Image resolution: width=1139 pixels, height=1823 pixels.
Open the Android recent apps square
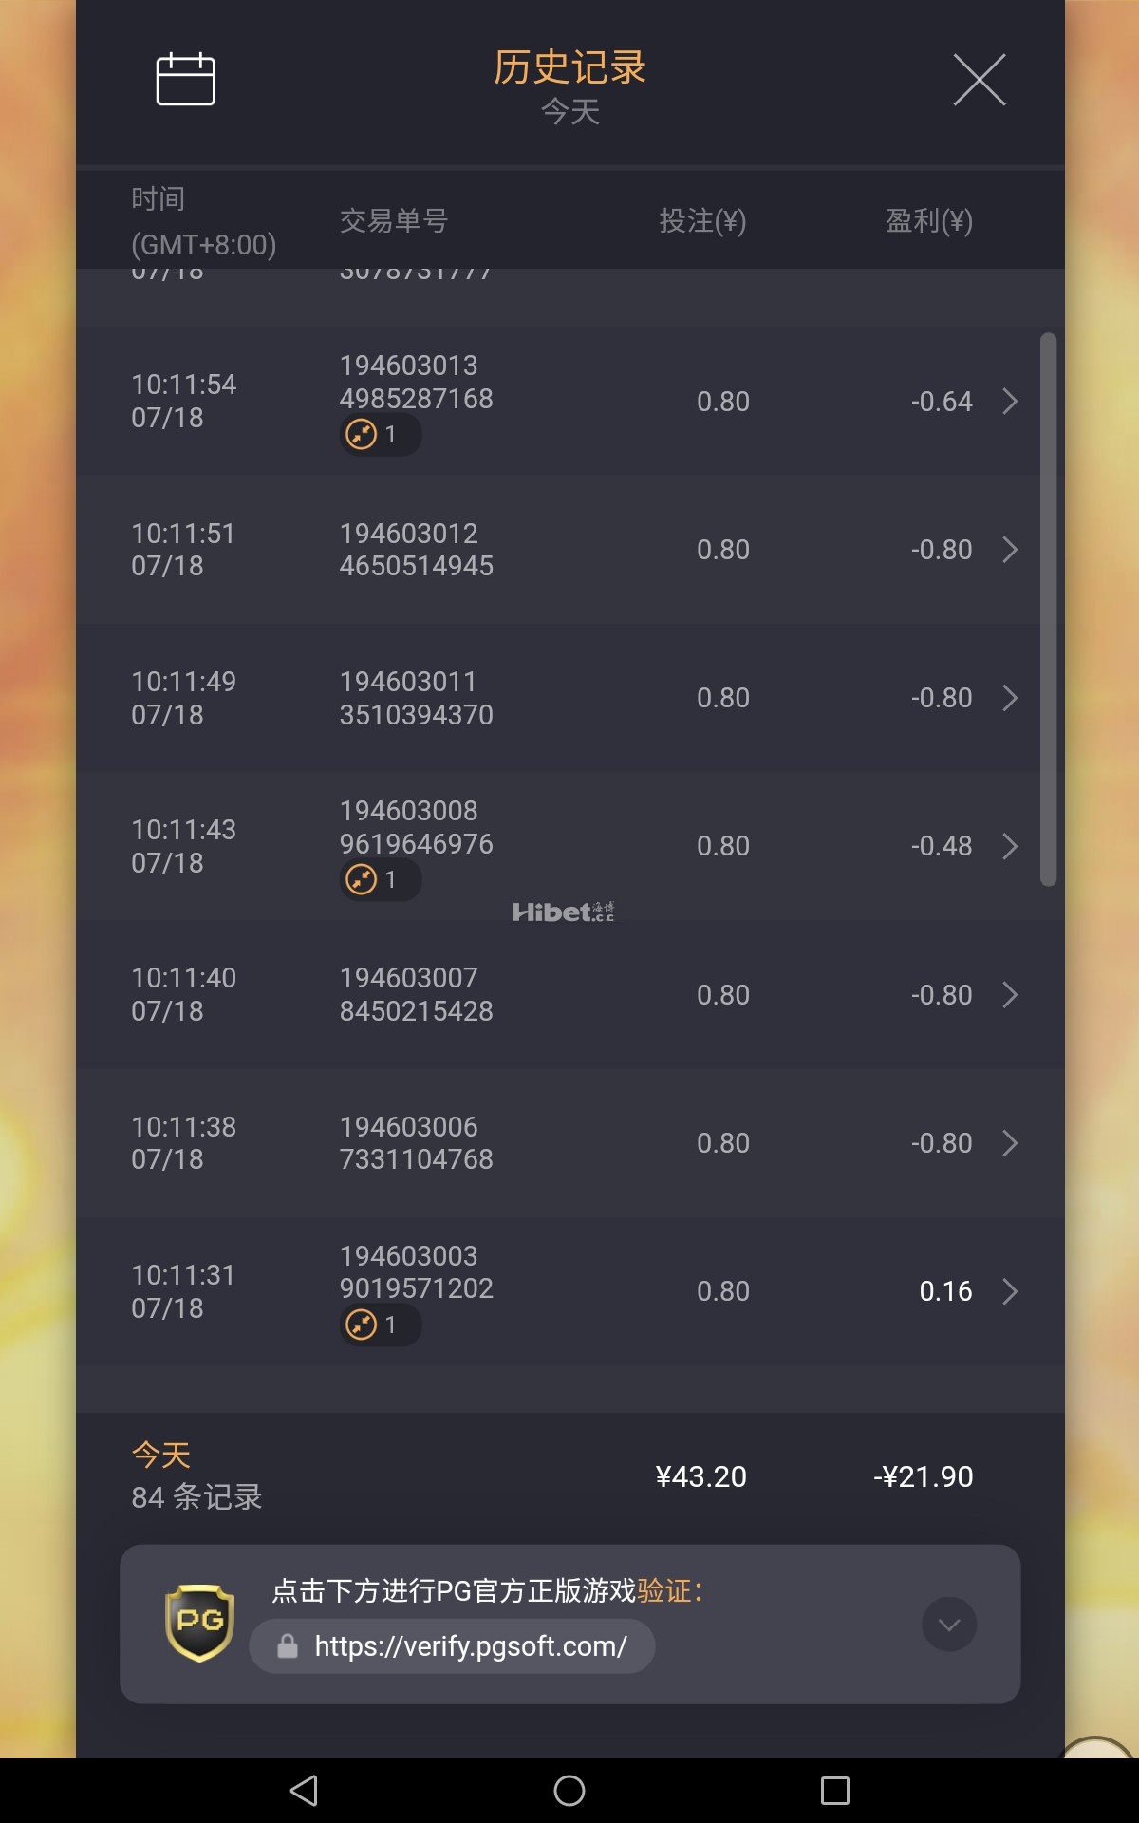click(834, 1791)
